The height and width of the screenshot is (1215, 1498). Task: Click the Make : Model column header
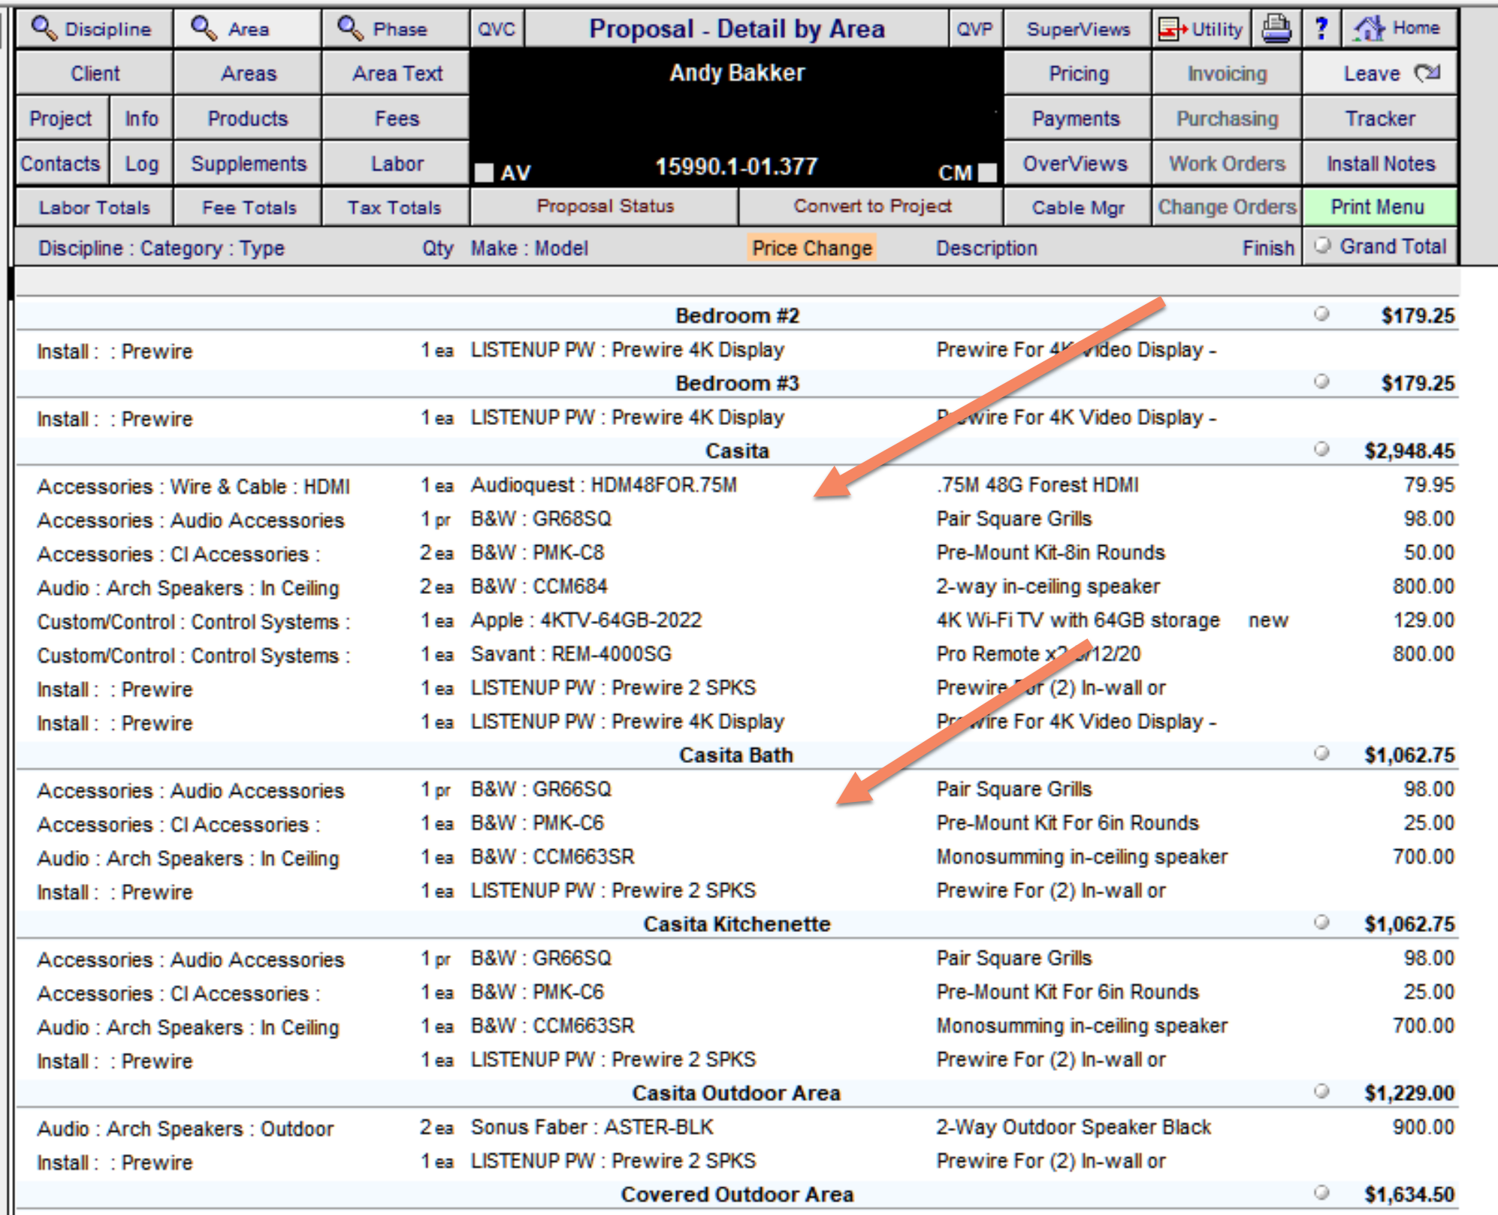click(530, 248)
